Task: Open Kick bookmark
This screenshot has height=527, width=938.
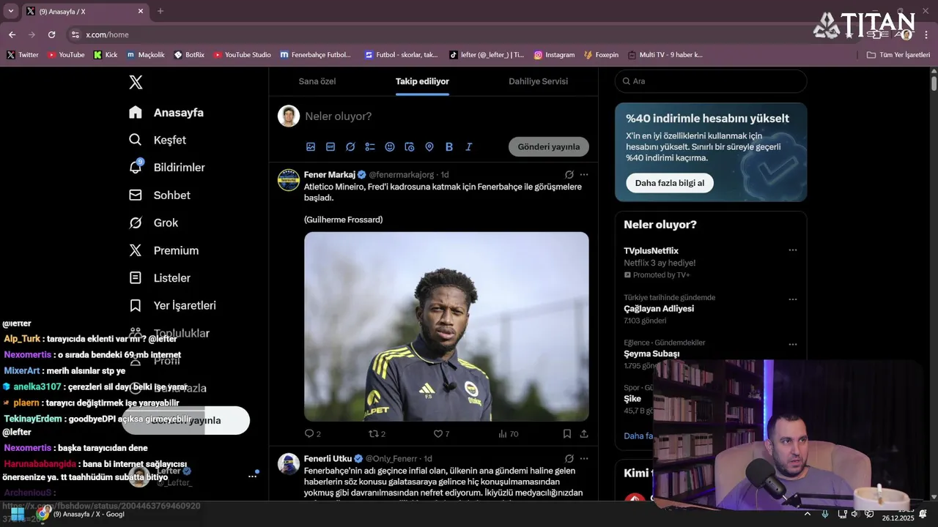Action: click(106, 55)
